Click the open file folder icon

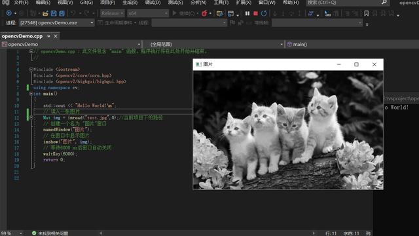(45, 13)
